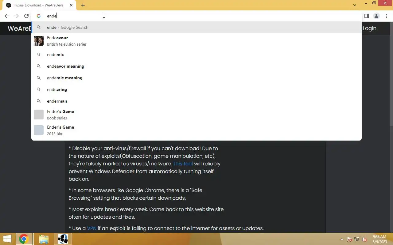
Task: Open Chrome three-dot menu
Action: point(386,16)
